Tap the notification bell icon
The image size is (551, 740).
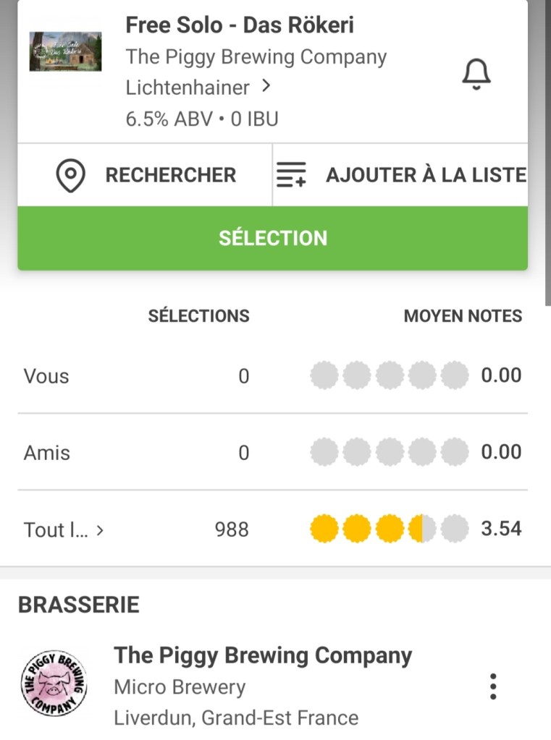tap(476, 75)
